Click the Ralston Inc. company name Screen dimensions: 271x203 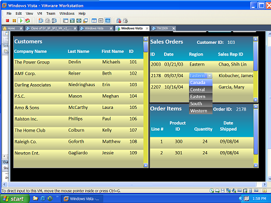(26, 119)
